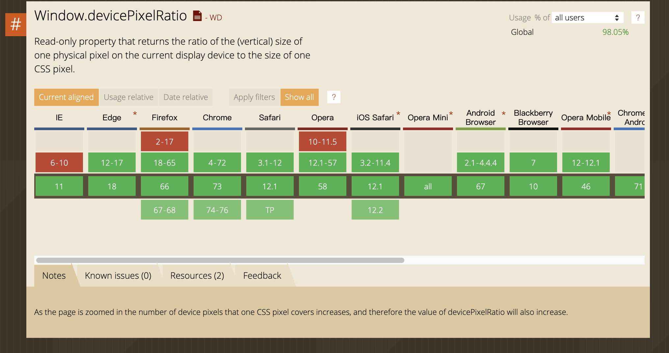Viewport: 669px width, 353px height.
Task: Click the Safari column header
Action: [270, 118]
